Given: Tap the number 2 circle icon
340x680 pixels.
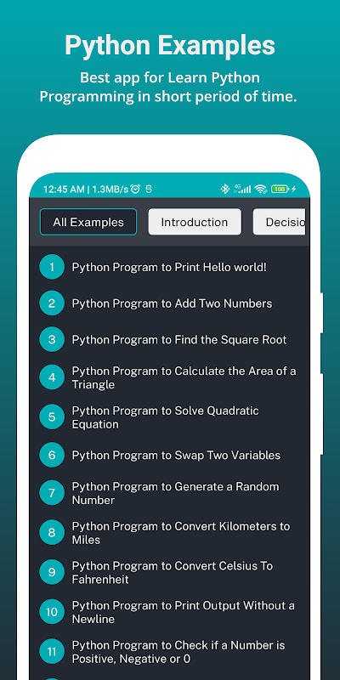Looking at the screenshot, I should tap(52, 303).
